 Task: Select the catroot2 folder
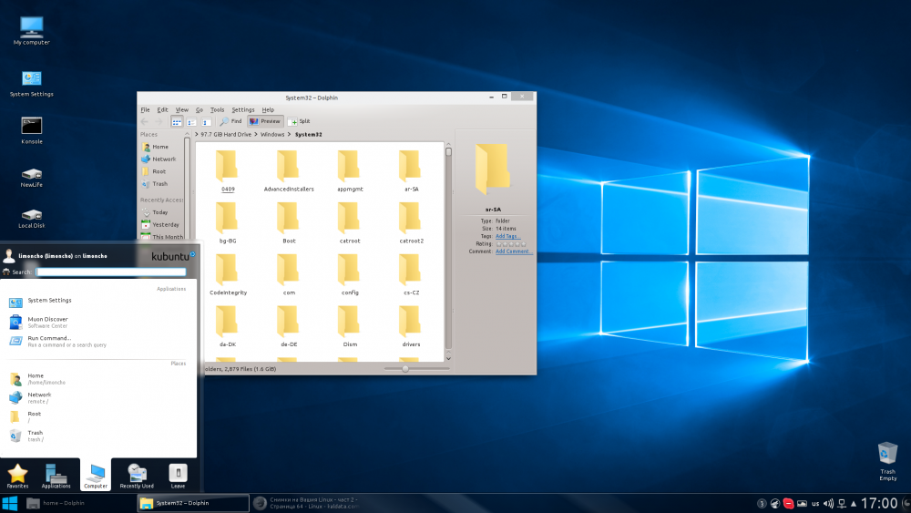(411, 222)
